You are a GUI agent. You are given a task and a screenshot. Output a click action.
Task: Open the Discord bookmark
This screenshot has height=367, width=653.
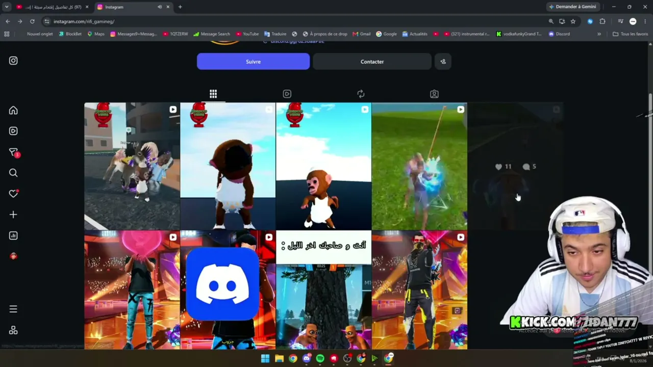pos(559,34)
